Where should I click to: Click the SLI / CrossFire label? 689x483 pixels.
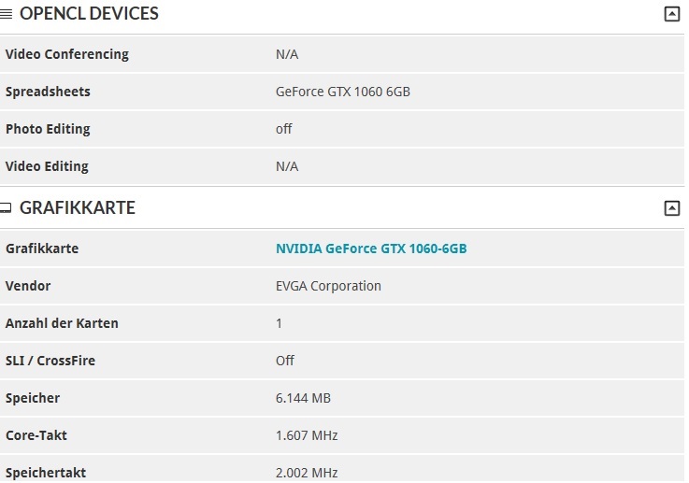pyautogui.click(x=50, y=361)
